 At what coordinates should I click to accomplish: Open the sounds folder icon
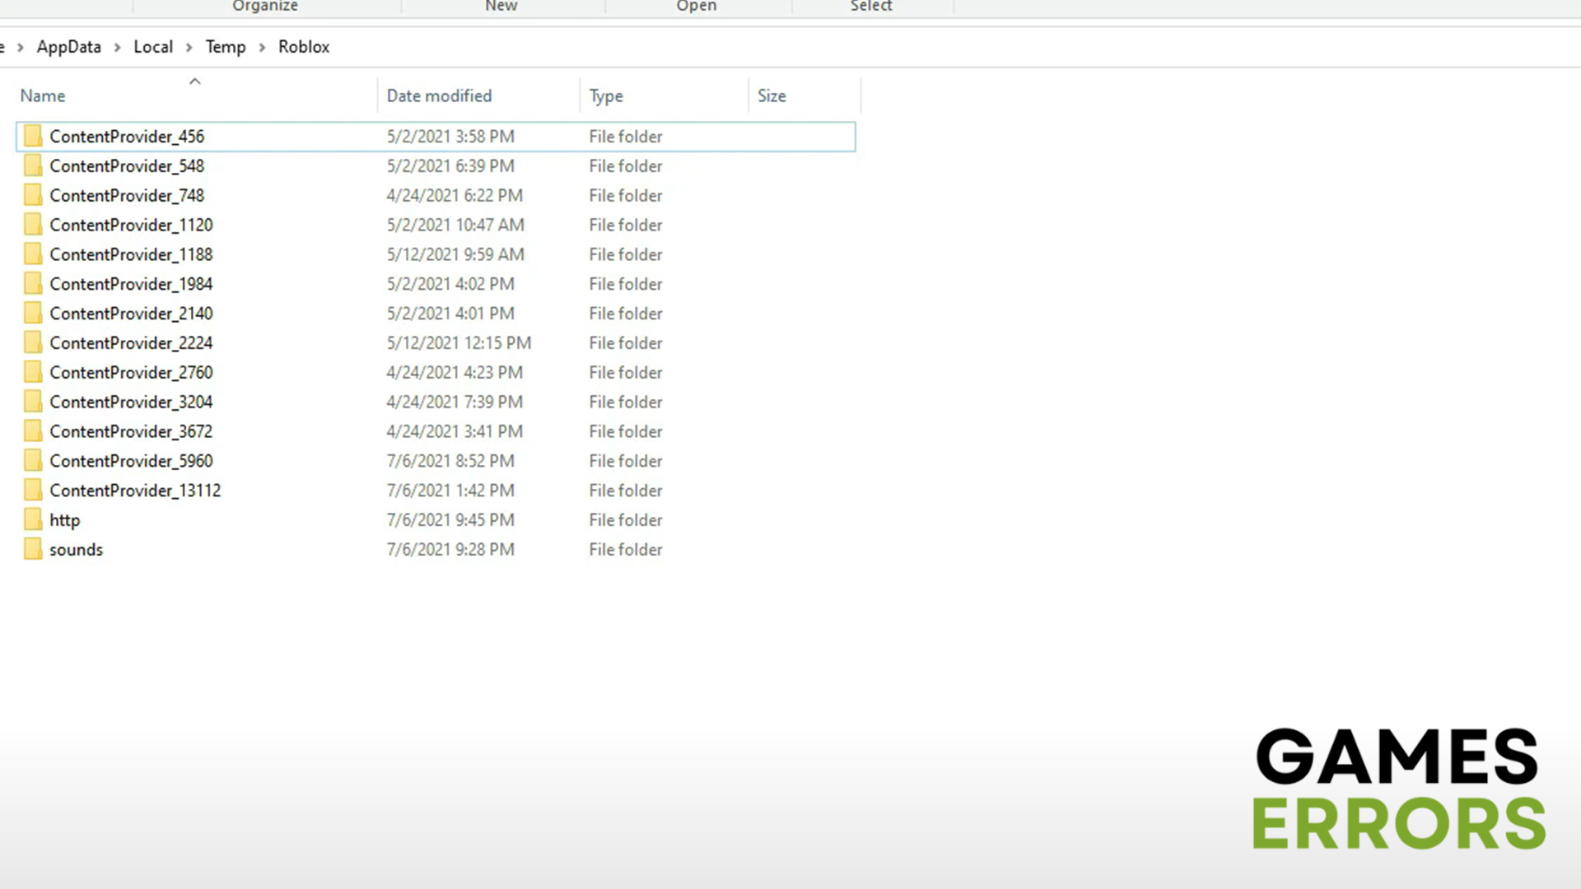(x=34, y=549)
